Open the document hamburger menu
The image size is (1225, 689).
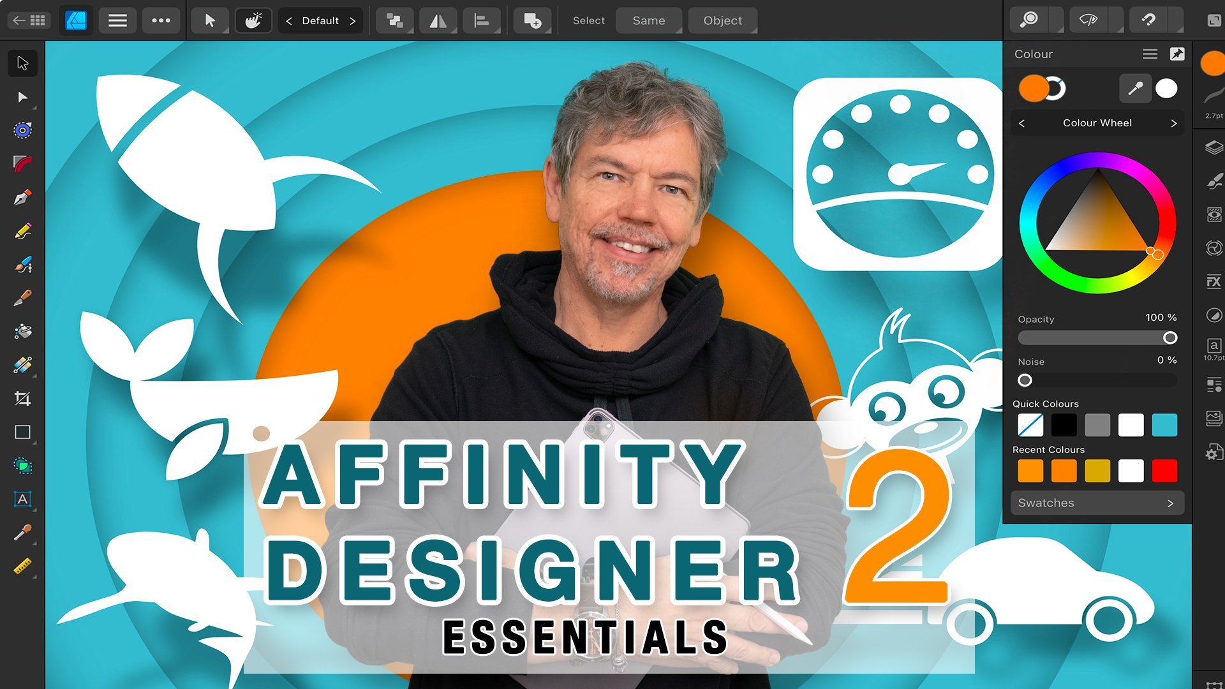[x=117, y=20]
